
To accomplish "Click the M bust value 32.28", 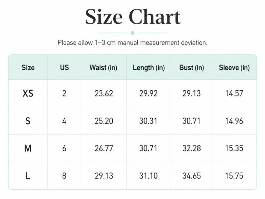I will tap(191, 149).
